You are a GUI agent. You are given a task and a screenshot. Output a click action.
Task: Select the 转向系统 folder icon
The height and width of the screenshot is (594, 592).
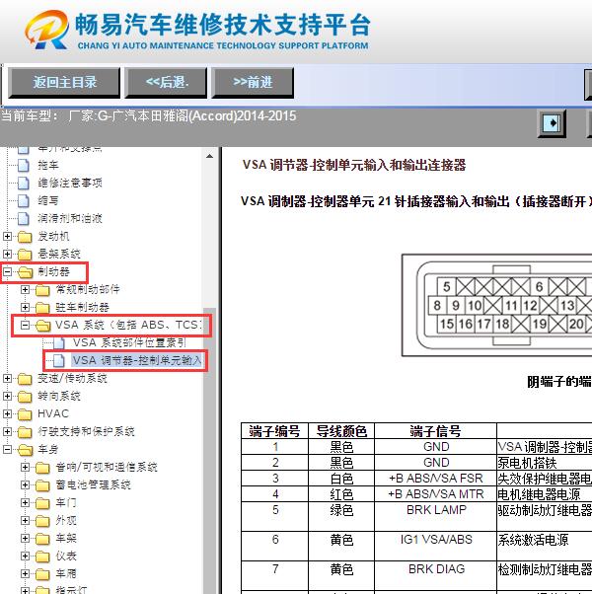(x=25, y=397)
